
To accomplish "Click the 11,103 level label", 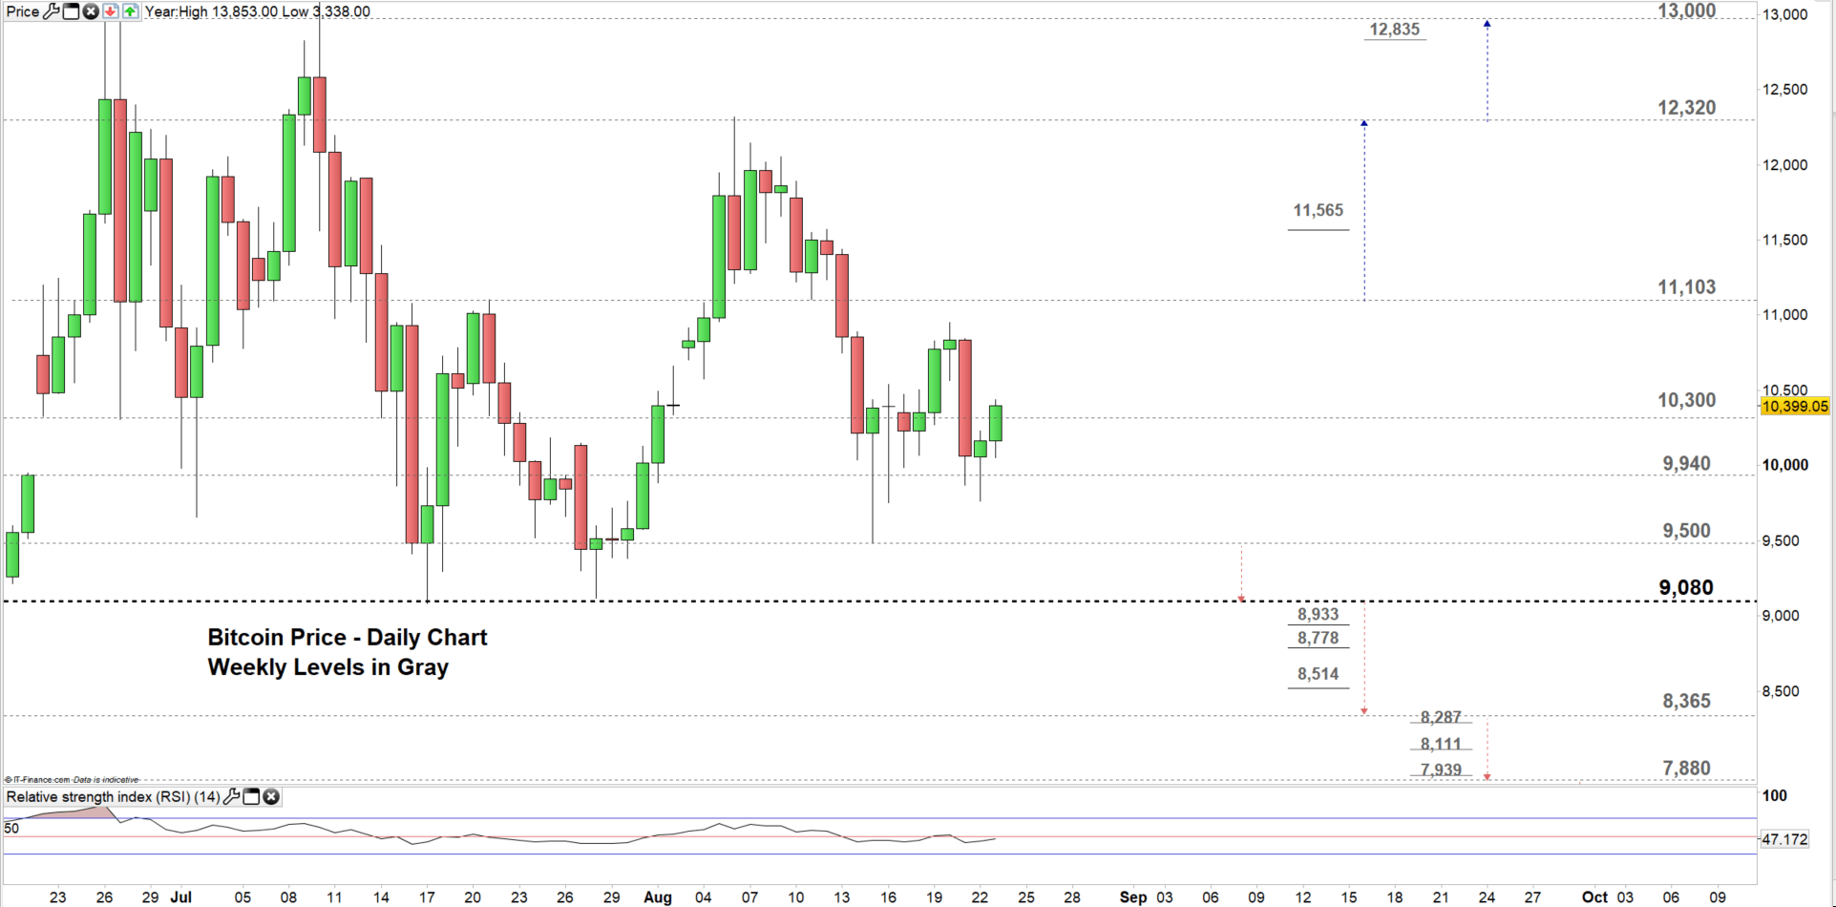I will pos(1686,287).
